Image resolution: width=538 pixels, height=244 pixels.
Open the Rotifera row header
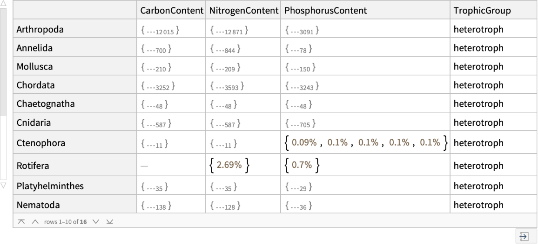click(x=33, y=166)
